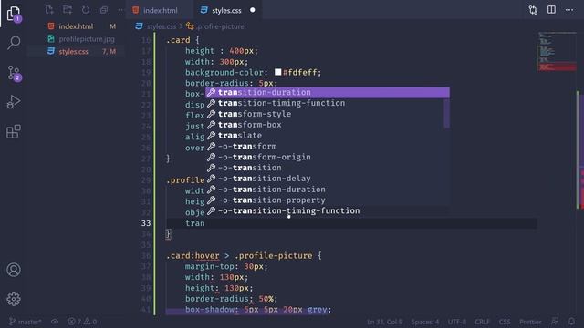Choose -o-transition-timing-function suggestion
Viewport: 584px width, 328px height.
(328, 210)
